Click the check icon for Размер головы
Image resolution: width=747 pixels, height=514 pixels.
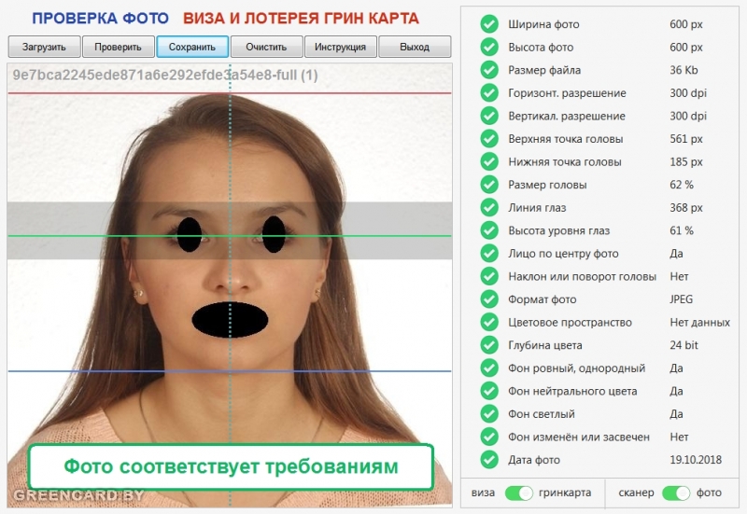(489, 184)
